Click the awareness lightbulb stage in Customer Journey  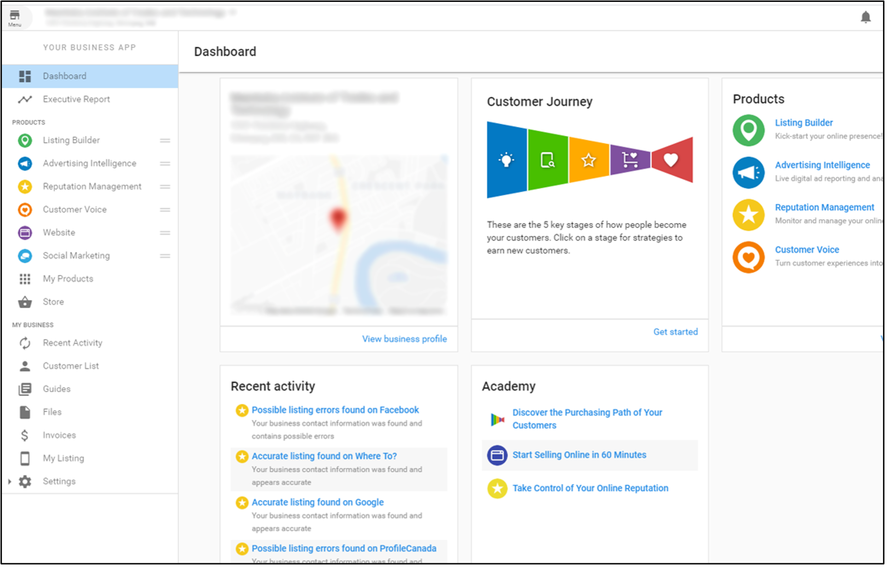click(506, 160)
